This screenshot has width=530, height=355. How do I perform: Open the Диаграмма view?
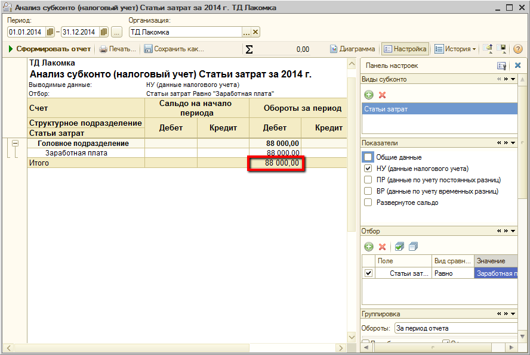pyautogui.click(x=353, y=49)
